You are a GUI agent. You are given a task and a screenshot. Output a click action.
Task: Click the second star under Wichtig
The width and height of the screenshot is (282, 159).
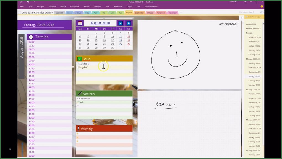pos(77,137)
